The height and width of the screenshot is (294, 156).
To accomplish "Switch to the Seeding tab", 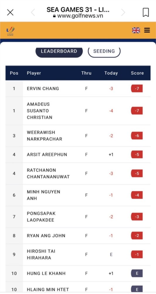I will (x=104, y=51).
